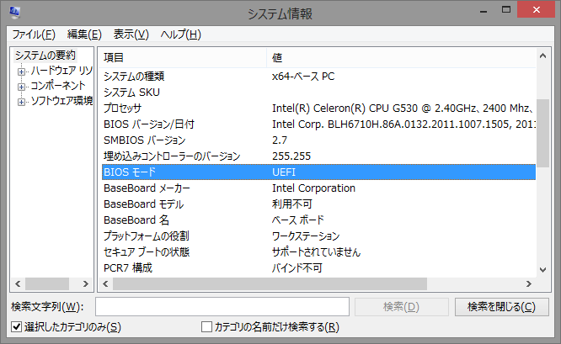
Task: Focus the 検索文字列(W) input field
Action: pyautogui.click(x=222, y=306)
